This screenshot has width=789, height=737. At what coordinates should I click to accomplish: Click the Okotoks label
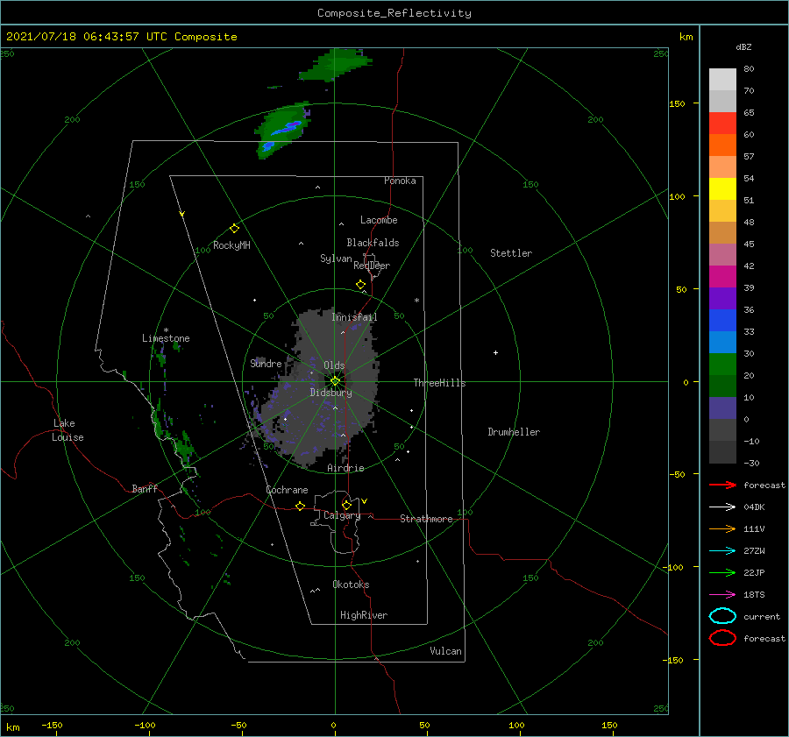[351, 585]
